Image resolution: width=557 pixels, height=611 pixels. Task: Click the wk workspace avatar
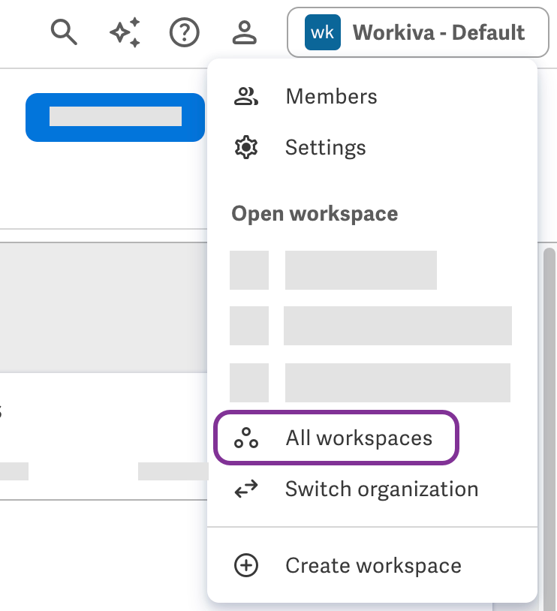pos(323,32)
